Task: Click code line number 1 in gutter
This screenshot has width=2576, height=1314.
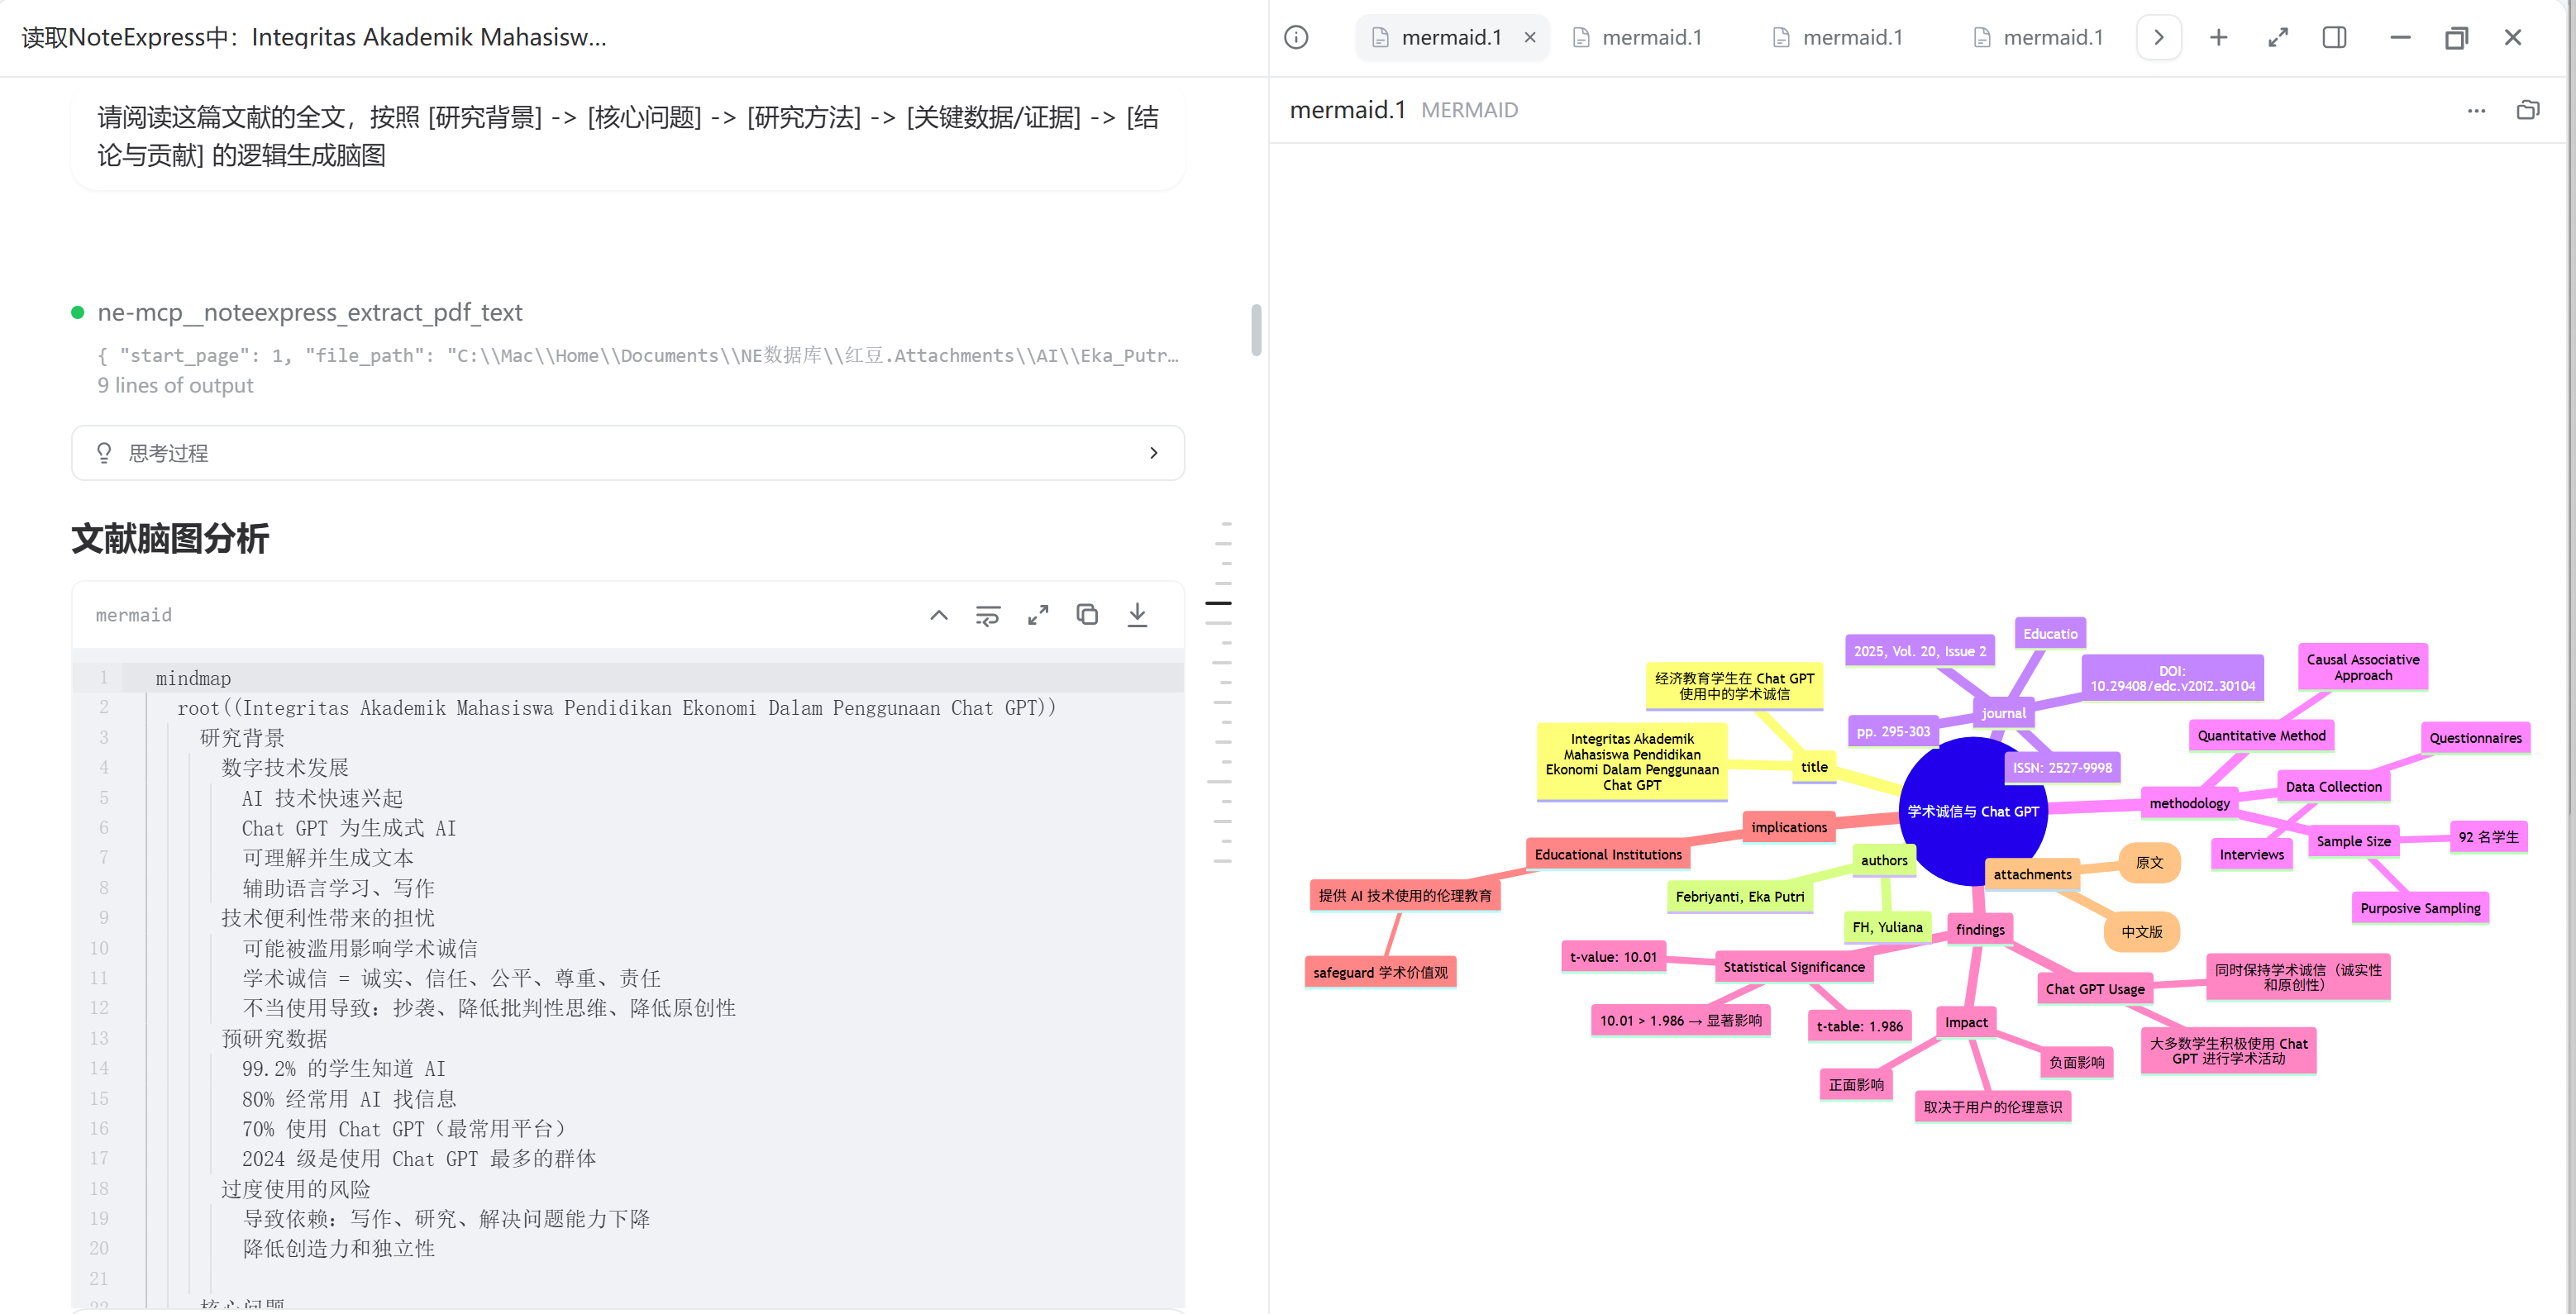Action: tap(103, 678)
